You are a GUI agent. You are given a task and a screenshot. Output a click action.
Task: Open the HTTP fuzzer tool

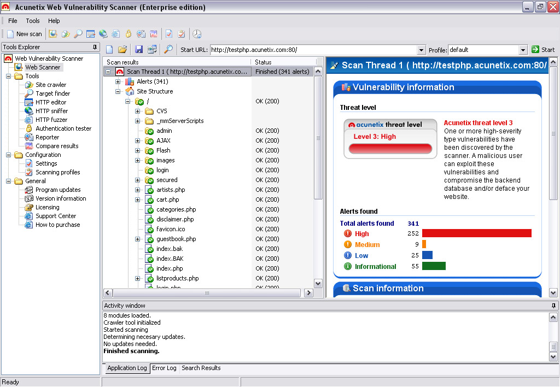click(x=52, y=120)
